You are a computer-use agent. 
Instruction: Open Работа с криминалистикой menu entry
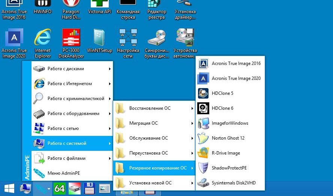(72, 99)
